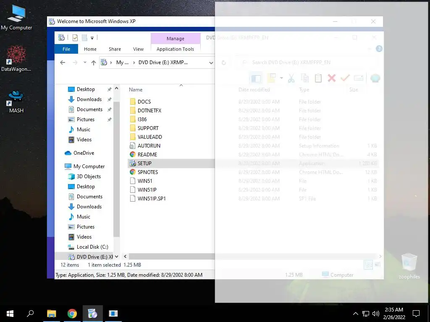Click breadcrumb chevron before 'My ...'
This screenshot has height=322, width=430.
[111, 63]
